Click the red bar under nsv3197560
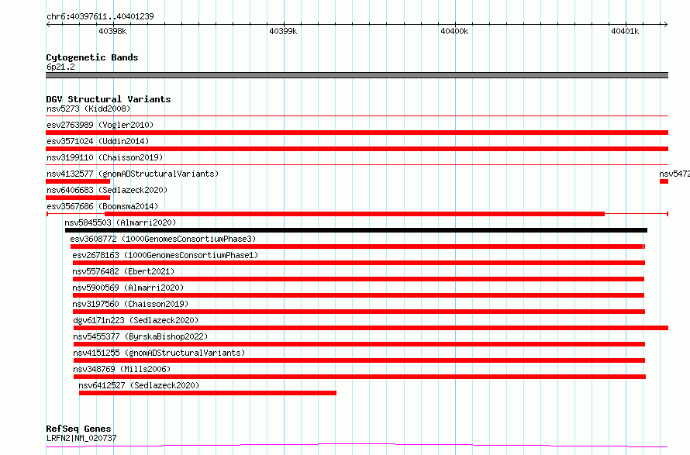 [x=359, y=312]
